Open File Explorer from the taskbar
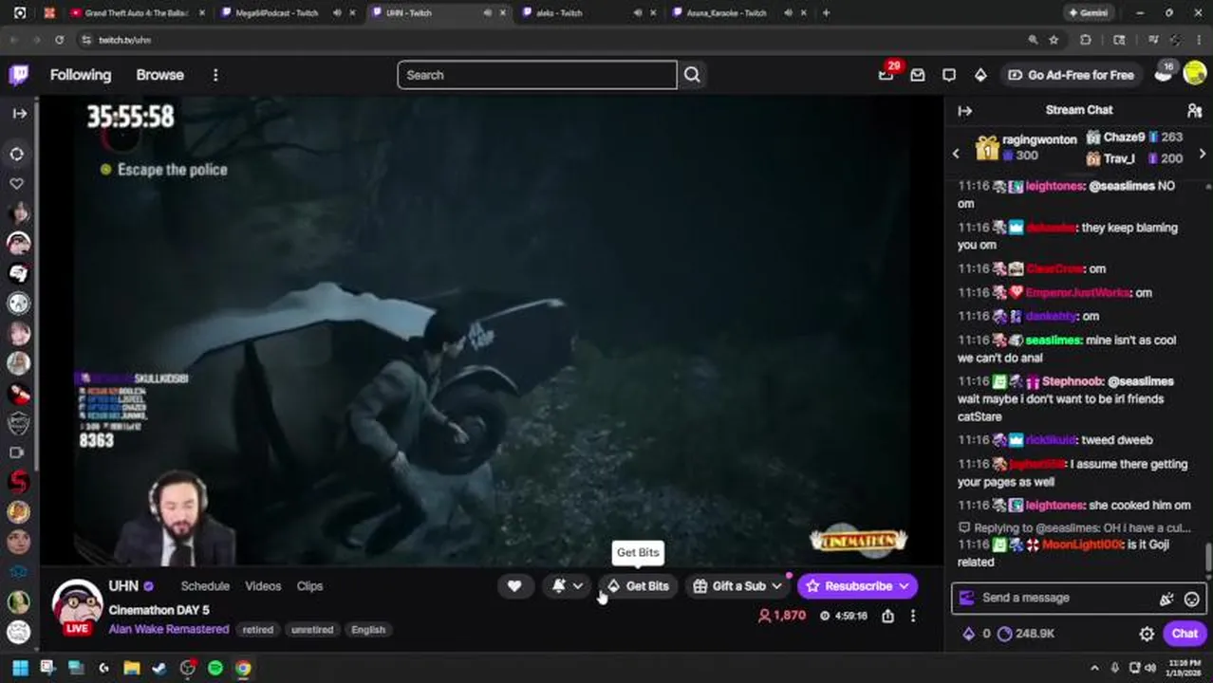1213x683 pixels. point(132,668)
